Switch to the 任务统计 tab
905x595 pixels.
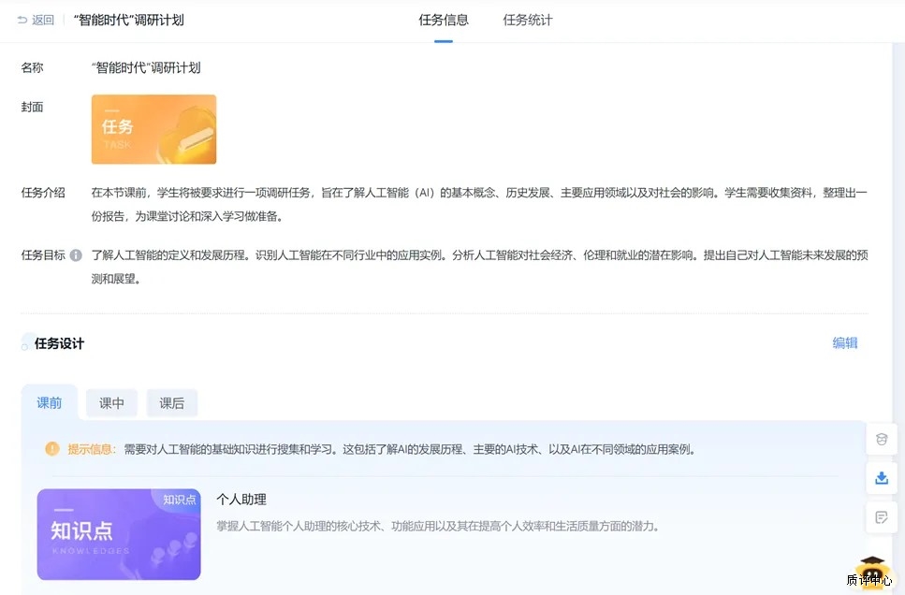coord(528,21)
